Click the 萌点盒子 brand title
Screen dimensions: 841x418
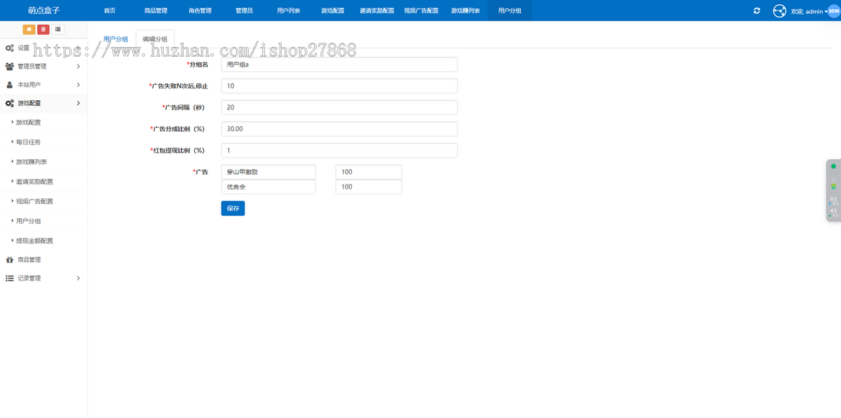click(43, 11)
